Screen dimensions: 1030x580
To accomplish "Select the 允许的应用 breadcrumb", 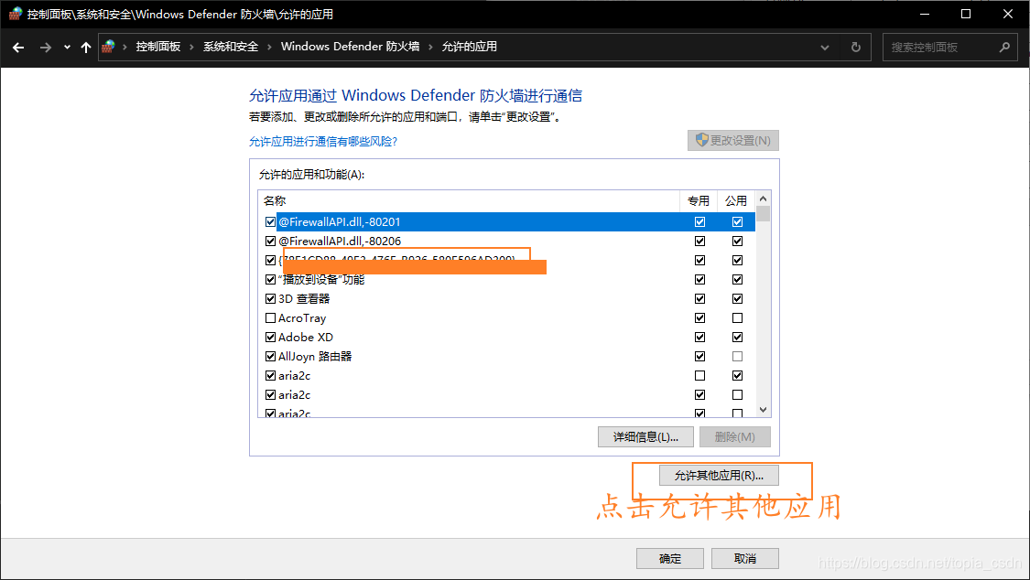I will 469,47.
